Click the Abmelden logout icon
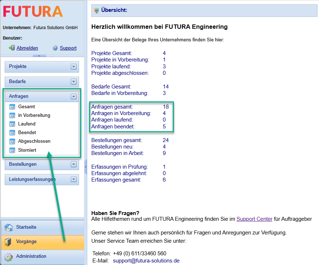Viewport: 319px width, 265px height. (12, 48)
